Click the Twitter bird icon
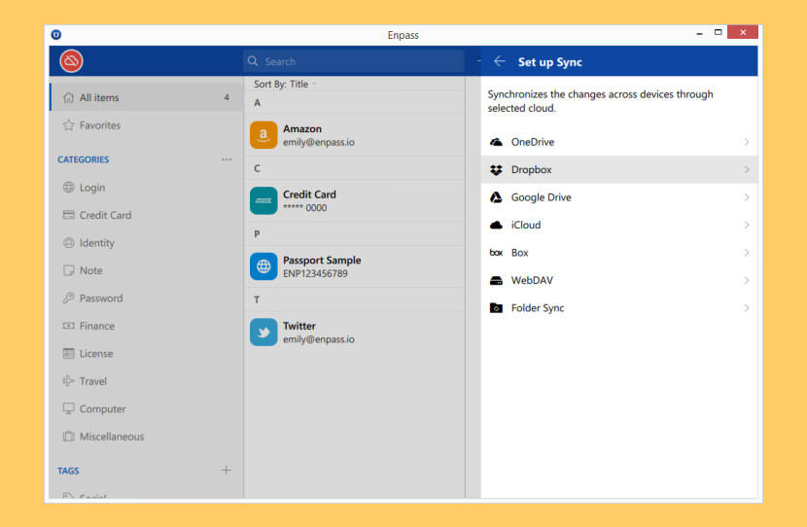Screen dimensions: 807x527 click(x=263, y=333)
